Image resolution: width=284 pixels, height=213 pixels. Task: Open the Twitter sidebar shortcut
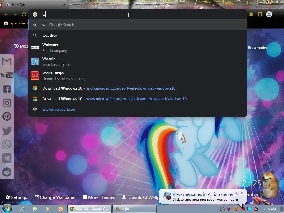click(7, 131)
